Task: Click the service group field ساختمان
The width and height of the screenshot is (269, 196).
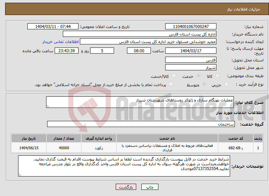Action: point(141,124)
